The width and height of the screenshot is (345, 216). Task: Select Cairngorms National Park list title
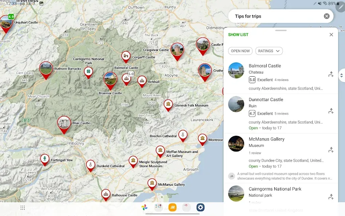tap(275, 189)
